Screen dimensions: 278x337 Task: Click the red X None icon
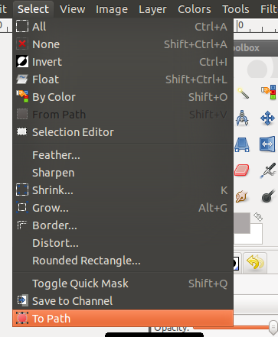click(x=22, y=44)
